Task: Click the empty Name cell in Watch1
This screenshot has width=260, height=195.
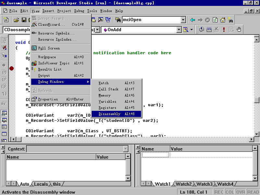Action: tap(156, 155)
